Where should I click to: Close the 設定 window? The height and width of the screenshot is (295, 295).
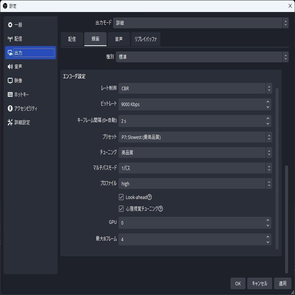coord(290,6)
